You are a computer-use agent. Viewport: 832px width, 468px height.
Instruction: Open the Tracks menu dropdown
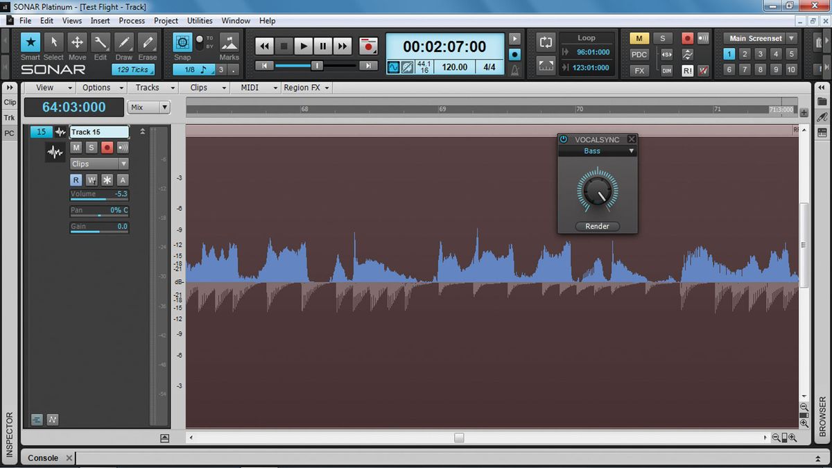click(153, 87)
